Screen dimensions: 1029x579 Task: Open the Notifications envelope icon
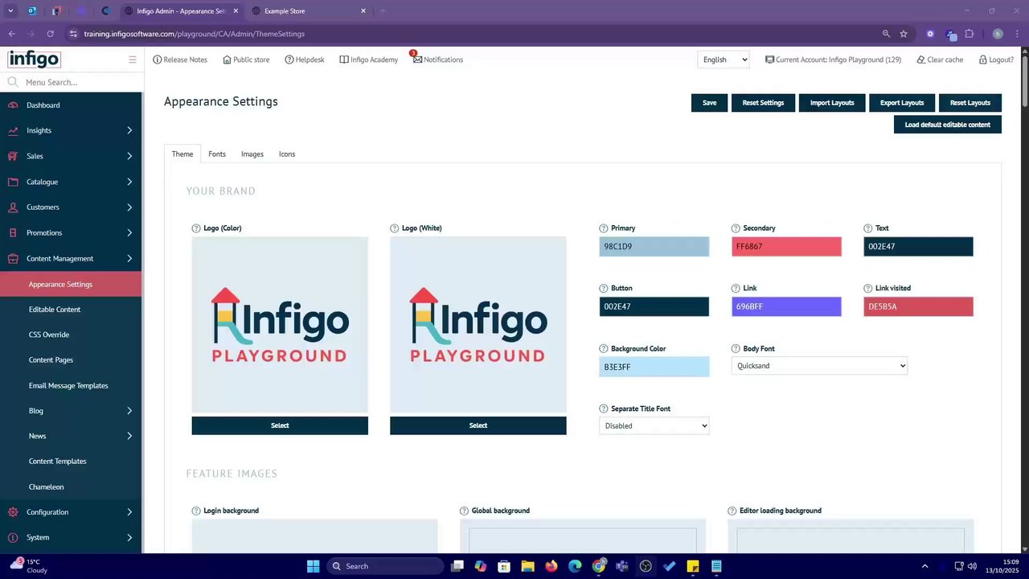click(417, 60)
